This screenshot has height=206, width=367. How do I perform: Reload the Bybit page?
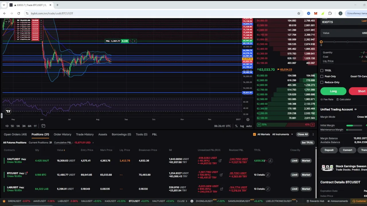tap(19, 13)
